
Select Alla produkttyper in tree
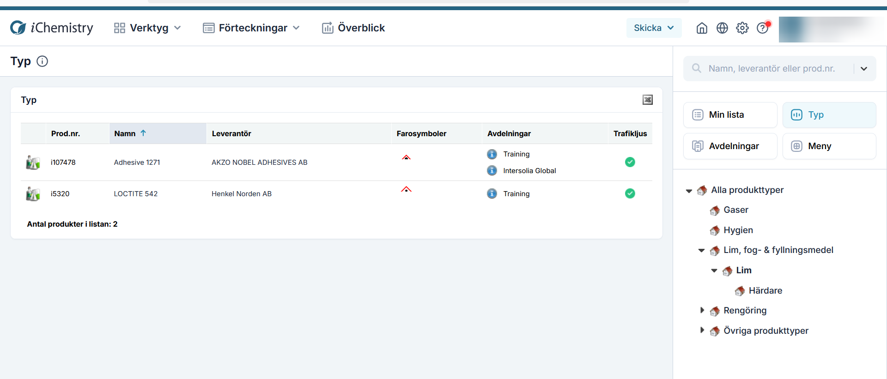tap(747, 190)
